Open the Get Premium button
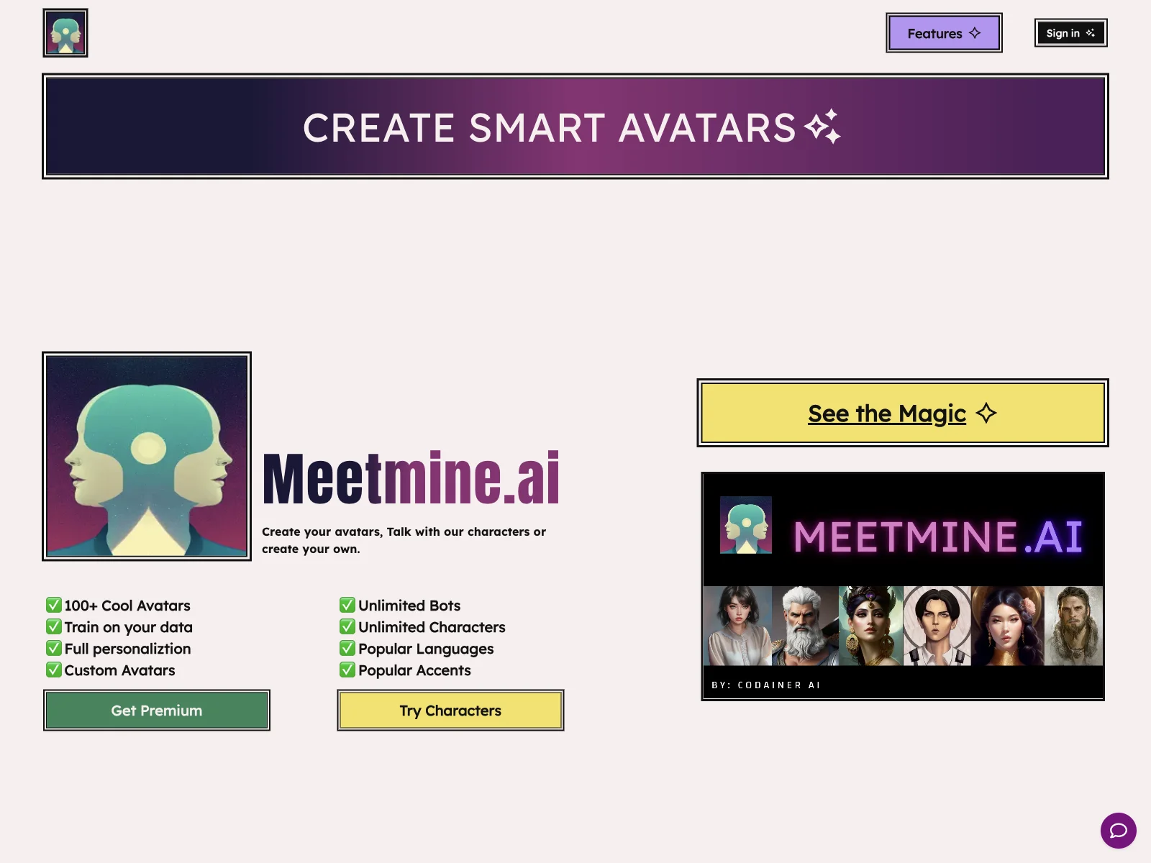 [x=157, y=711]
